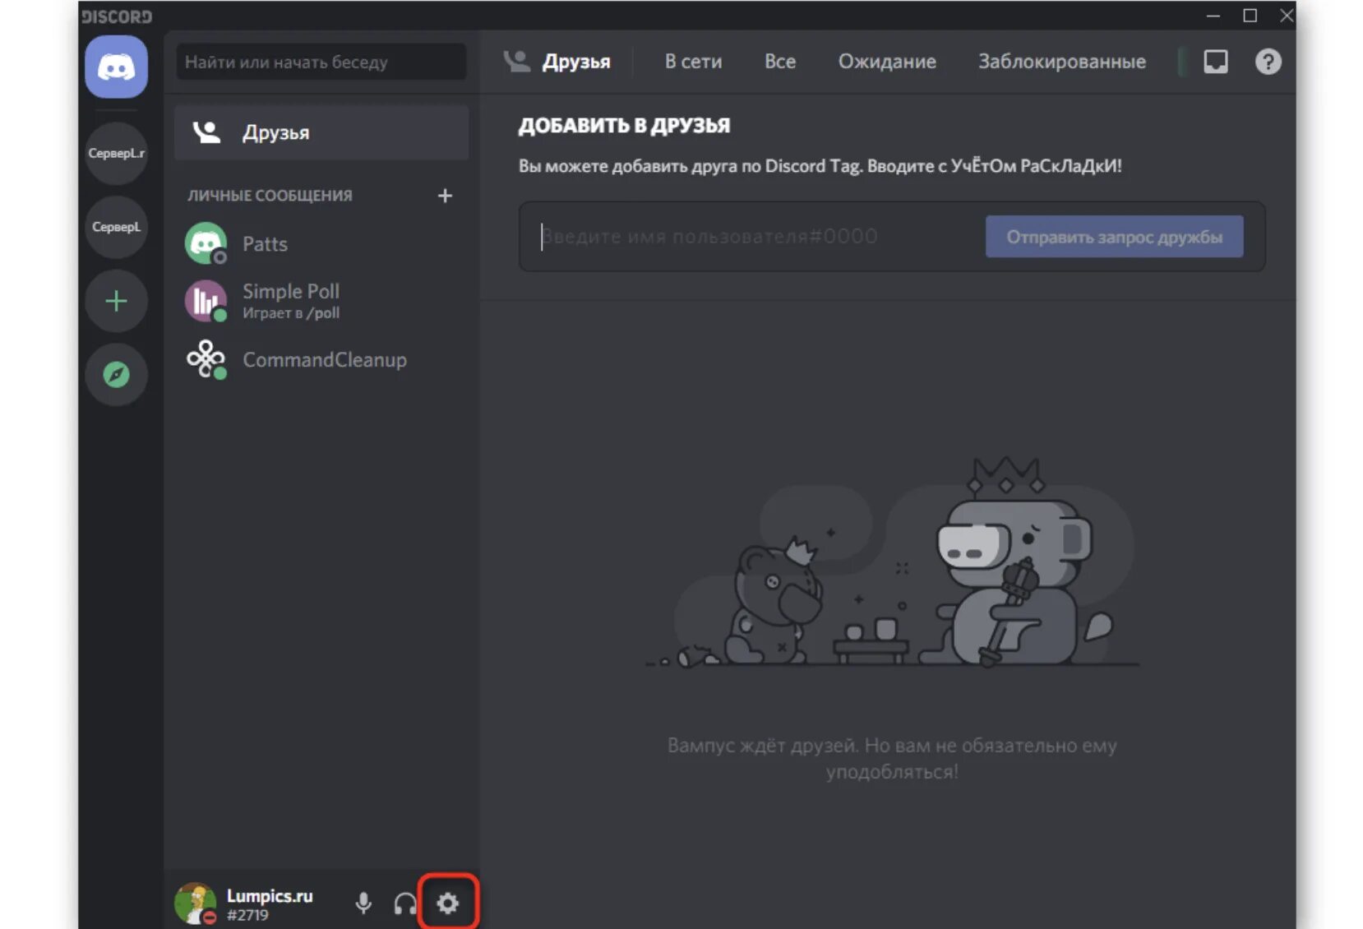Explore public servers compass icon
The height and width of the screenshot is (929, 1363).
tap(116, 375)
